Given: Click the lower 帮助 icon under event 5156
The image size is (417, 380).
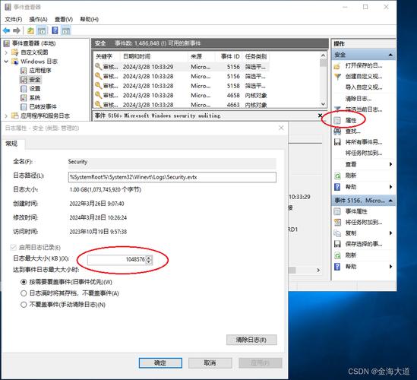Looking at the screenshot, I should 337,266.
